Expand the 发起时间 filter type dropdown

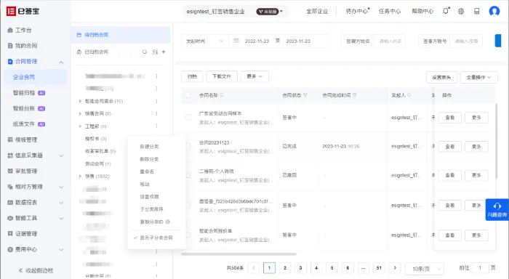pos(204,41)
